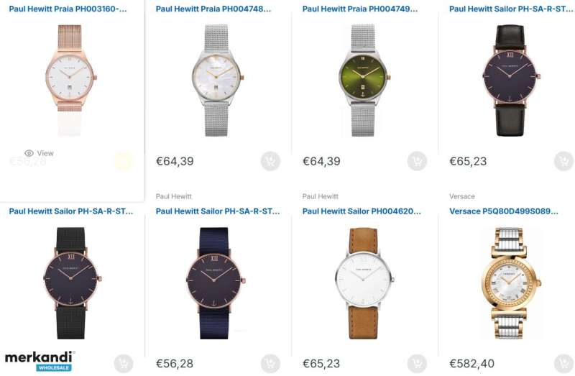Open Paul Hewitt Praia PH003160 product link
Screen dimensions: 575x376
point(68,9)
